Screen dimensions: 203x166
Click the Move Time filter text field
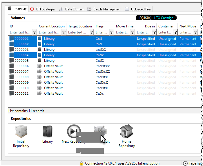pos(123,32)
